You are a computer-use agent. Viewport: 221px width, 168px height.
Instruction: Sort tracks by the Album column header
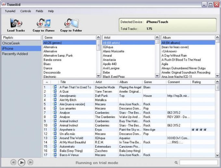(130, 82)
